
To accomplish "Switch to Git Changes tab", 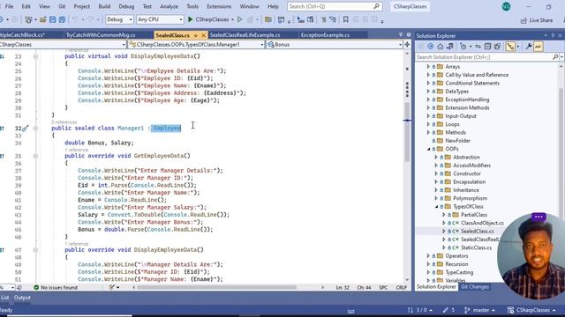I will 475,287.
